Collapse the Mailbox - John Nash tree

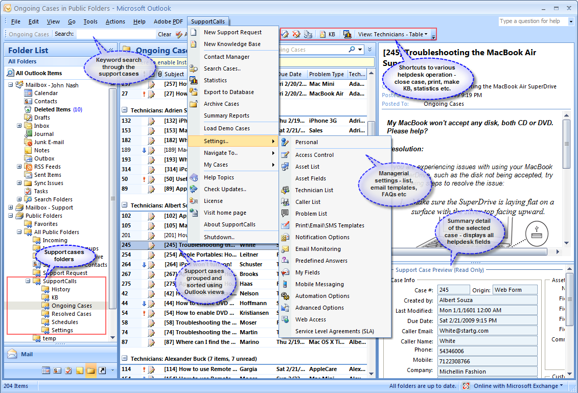tap(10, 85)
